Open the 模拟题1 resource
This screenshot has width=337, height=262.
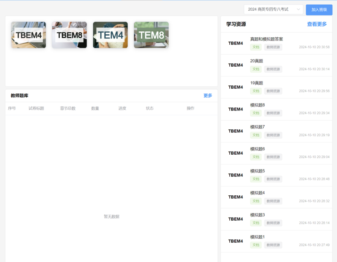click(x=257, y=237)
